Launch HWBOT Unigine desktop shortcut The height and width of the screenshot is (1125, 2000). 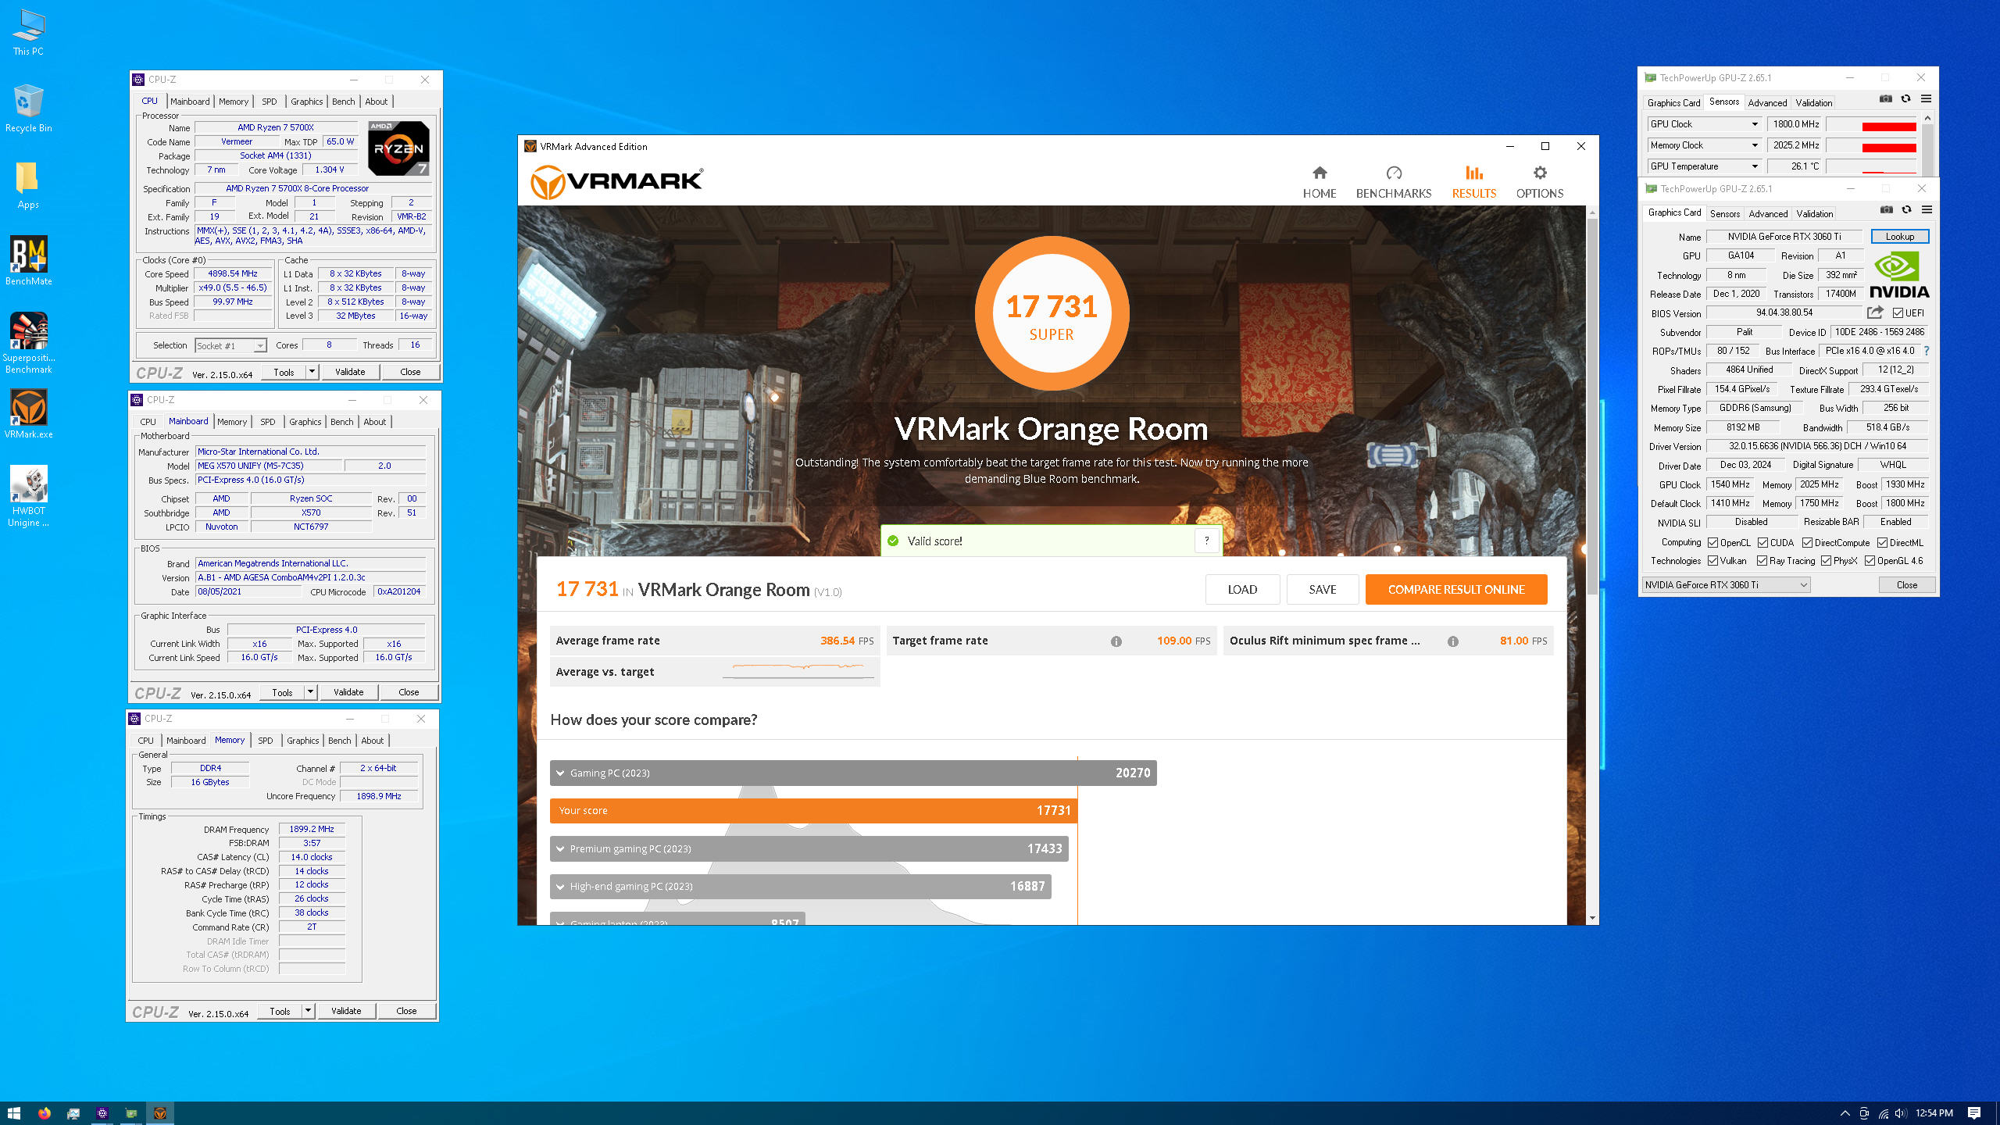point(28,496)
